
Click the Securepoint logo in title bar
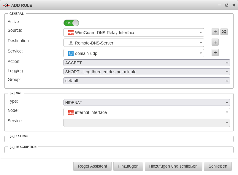(x=6, y=5)
